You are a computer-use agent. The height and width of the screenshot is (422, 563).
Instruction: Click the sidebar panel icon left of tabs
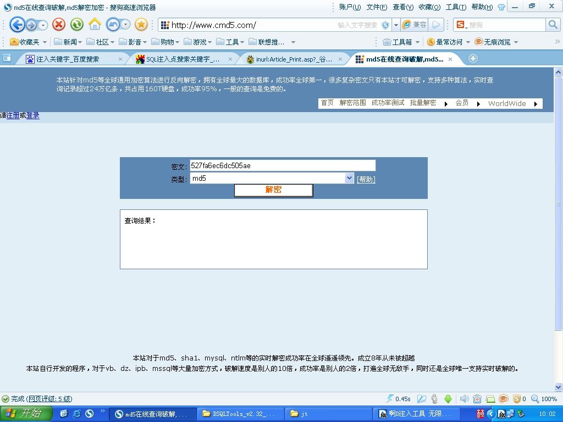[x=7, y=58]
